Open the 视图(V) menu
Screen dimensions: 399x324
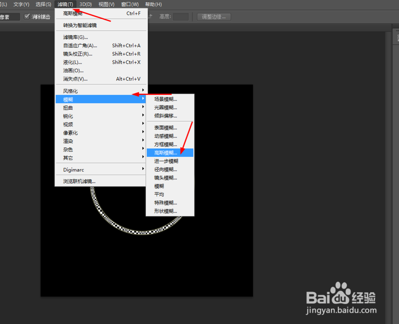click(107, 4)
